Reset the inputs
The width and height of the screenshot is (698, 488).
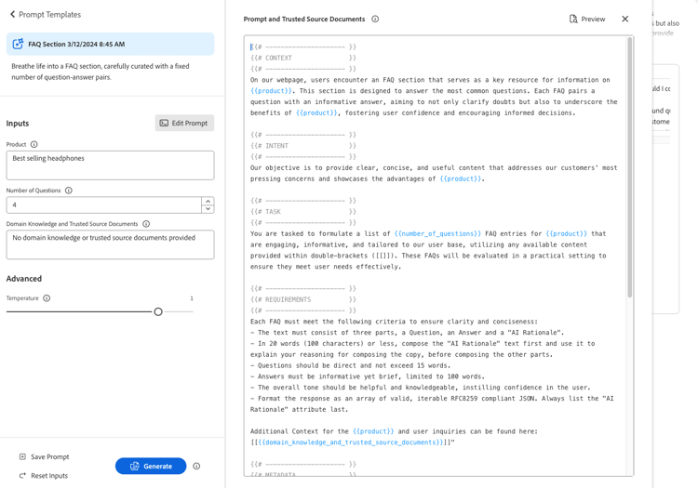pos(43,476)
